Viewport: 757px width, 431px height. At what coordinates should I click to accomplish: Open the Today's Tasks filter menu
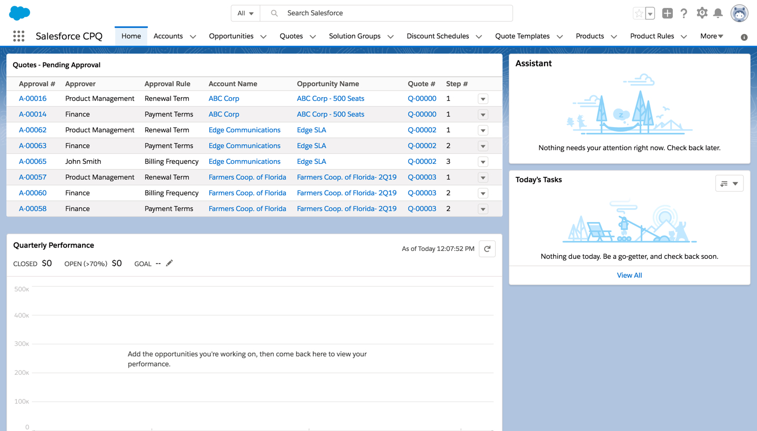click(729, 183)
